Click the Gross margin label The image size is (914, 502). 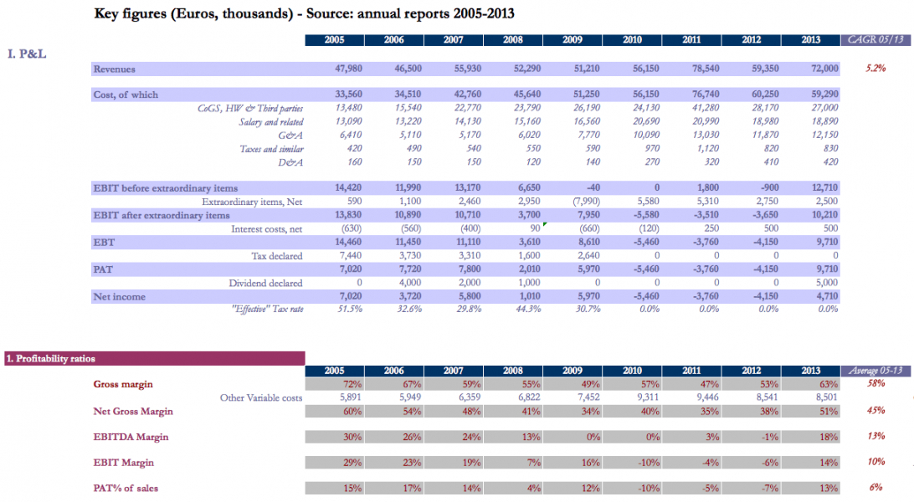pyautogui.click(x=121, y=386)
